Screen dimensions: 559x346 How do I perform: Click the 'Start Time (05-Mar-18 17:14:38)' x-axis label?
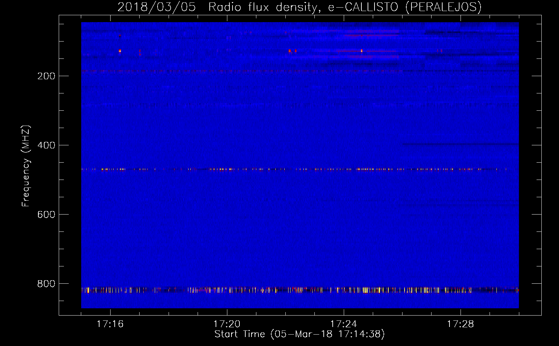tap(300, 334)
